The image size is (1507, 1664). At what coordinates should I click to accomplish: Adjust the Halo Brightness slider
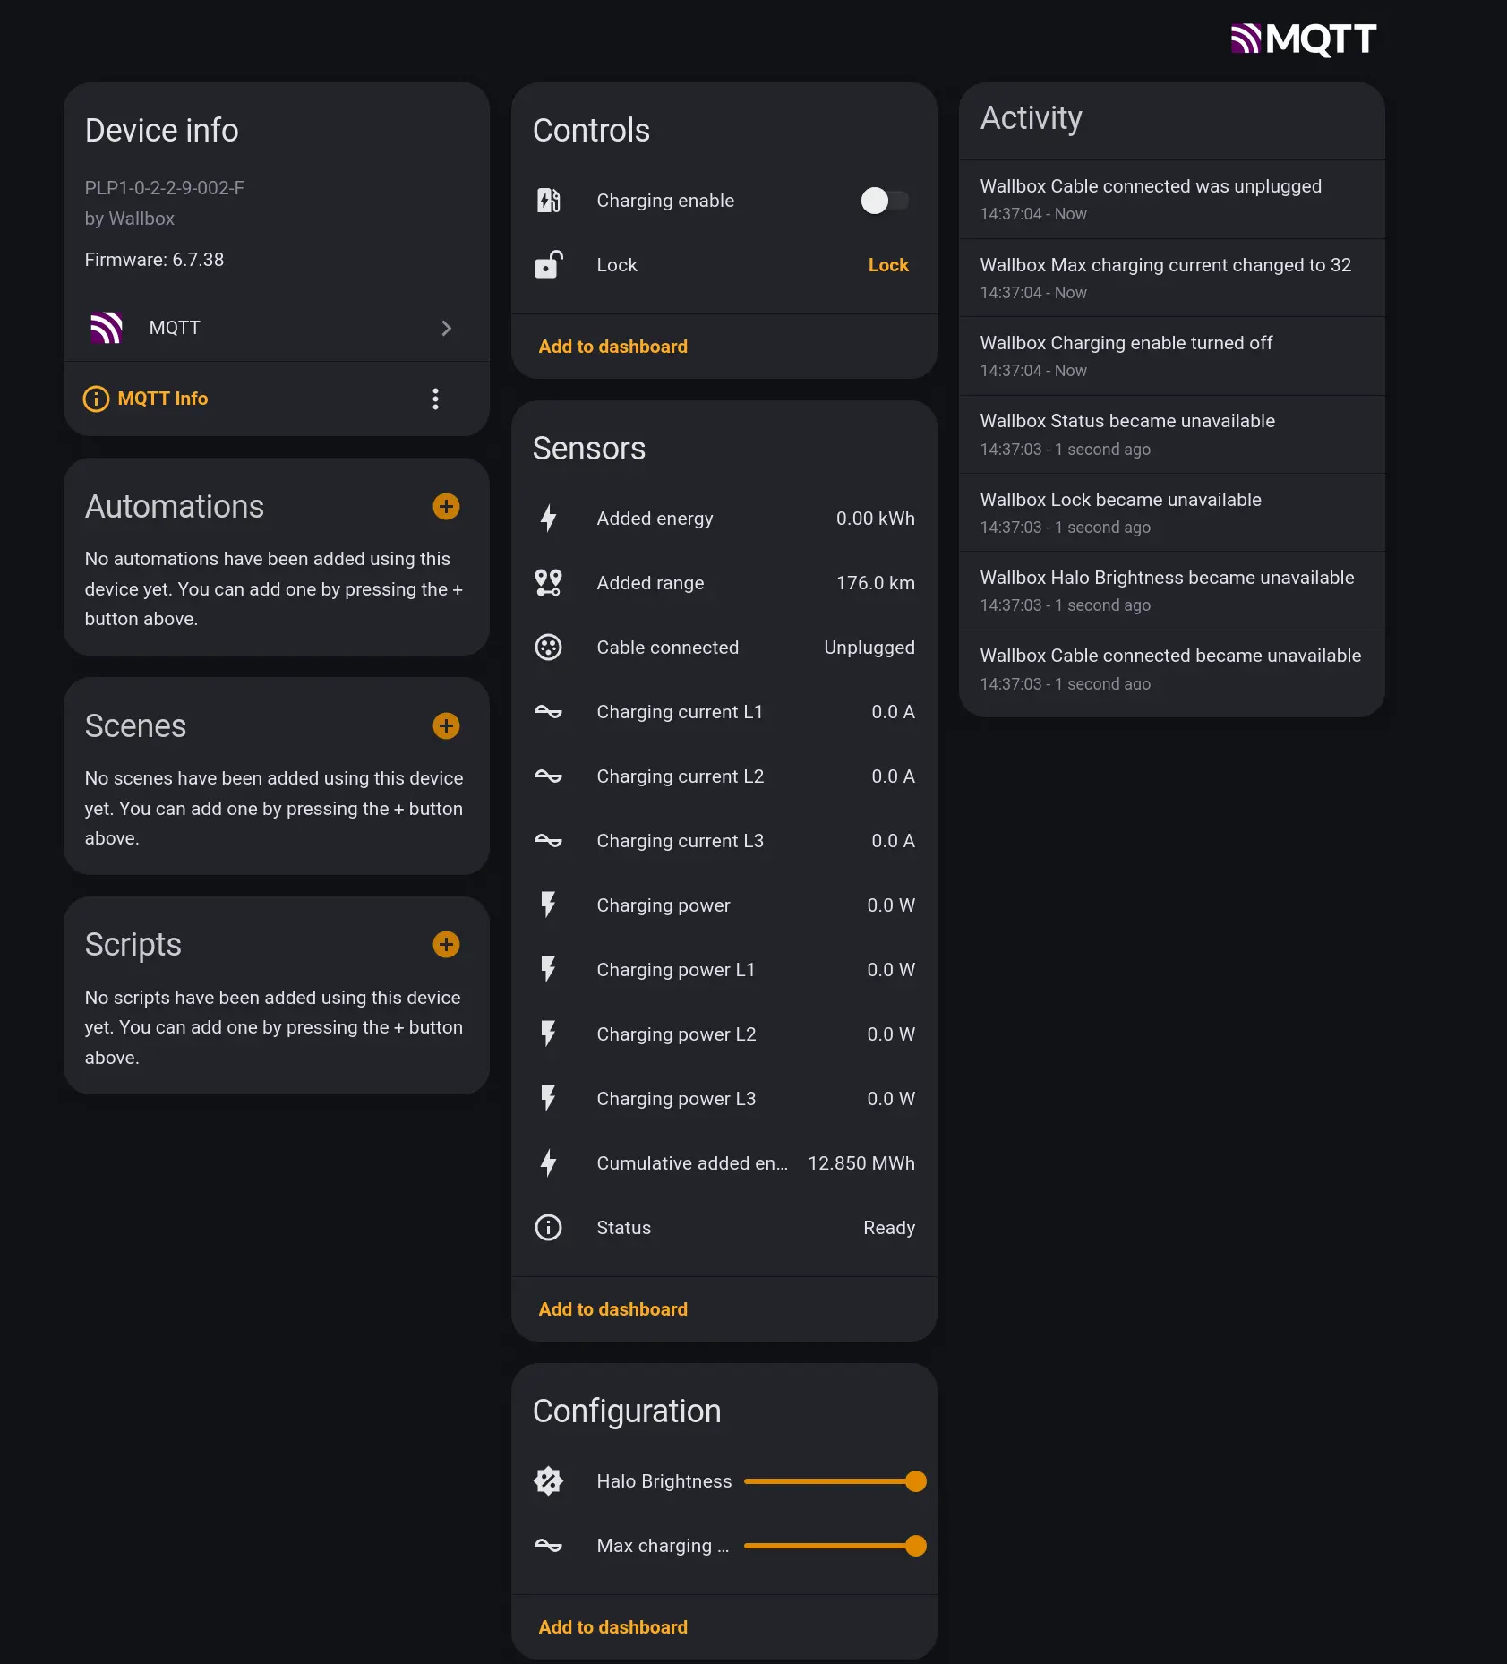835,1481
